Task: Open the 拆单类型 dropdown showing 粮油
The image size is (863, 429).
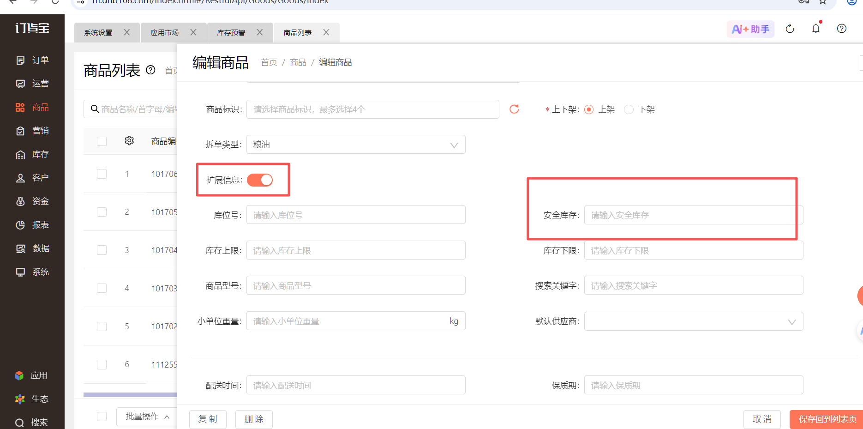Action: [x=356, y=145]
